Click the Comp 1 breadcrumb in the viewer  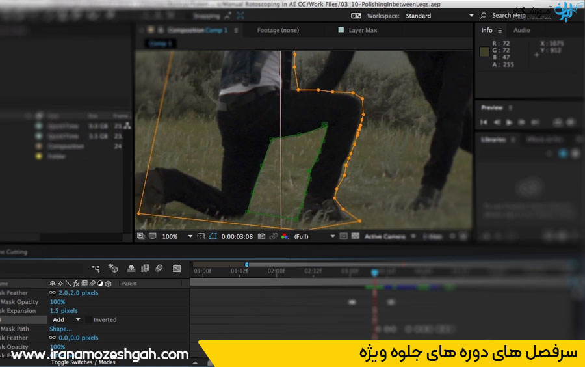[161, 44]
